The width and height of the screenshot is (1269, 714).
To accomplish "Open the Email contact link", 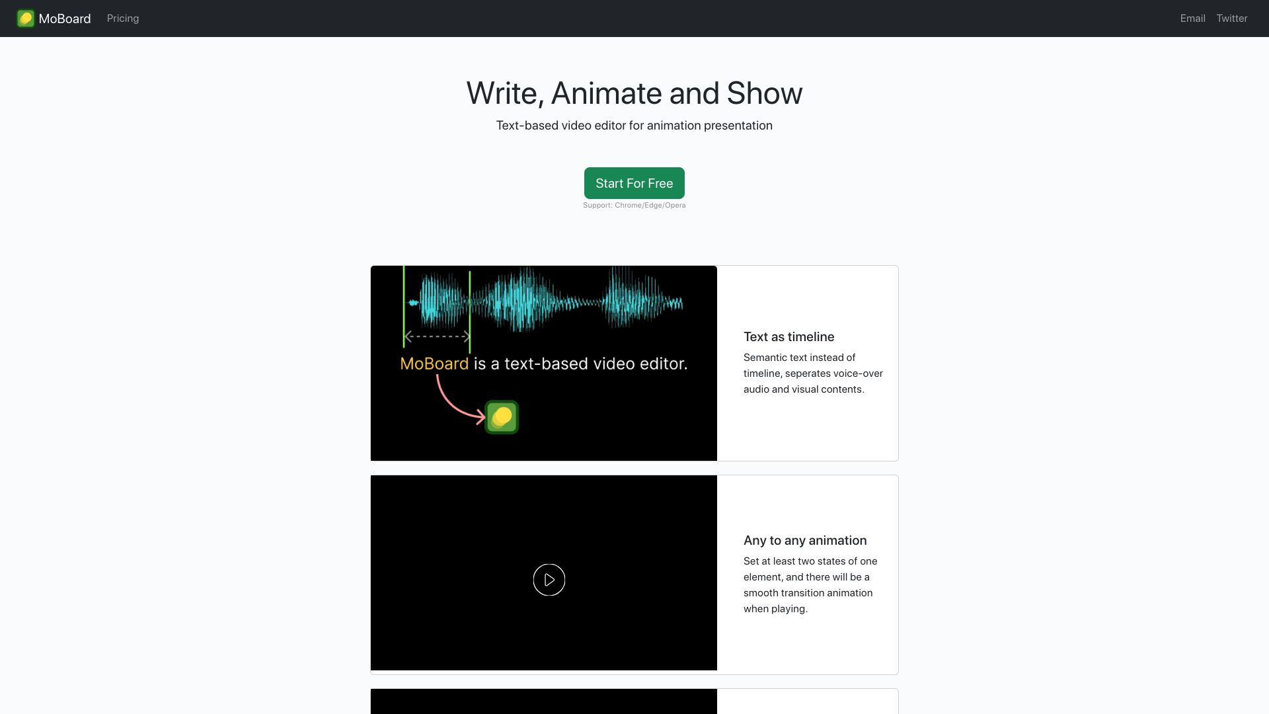I will 1192,19.
